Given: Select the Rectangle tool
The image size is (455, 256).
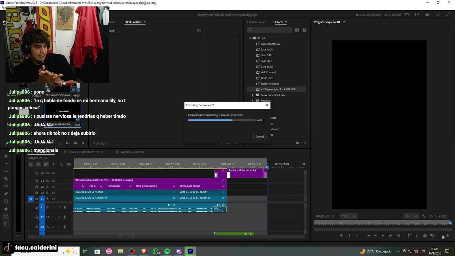Looking at the screenshot, I should (x=6, y=202).
